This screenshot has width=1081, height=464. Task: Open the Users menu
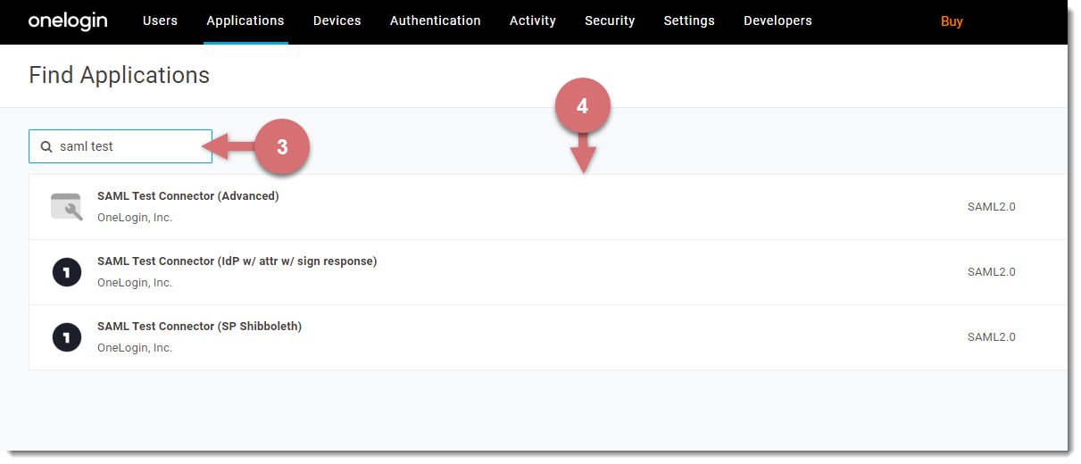(x=160, y=21)
